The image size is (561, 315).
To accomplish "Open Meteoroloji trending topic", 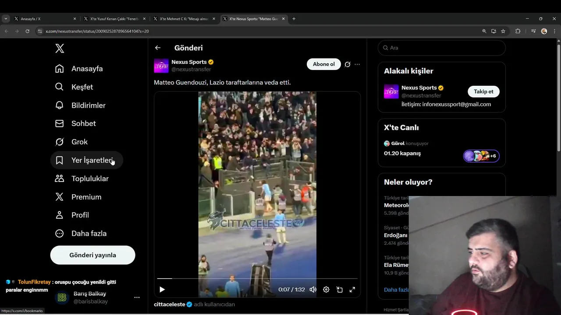I will click(396, 205).
